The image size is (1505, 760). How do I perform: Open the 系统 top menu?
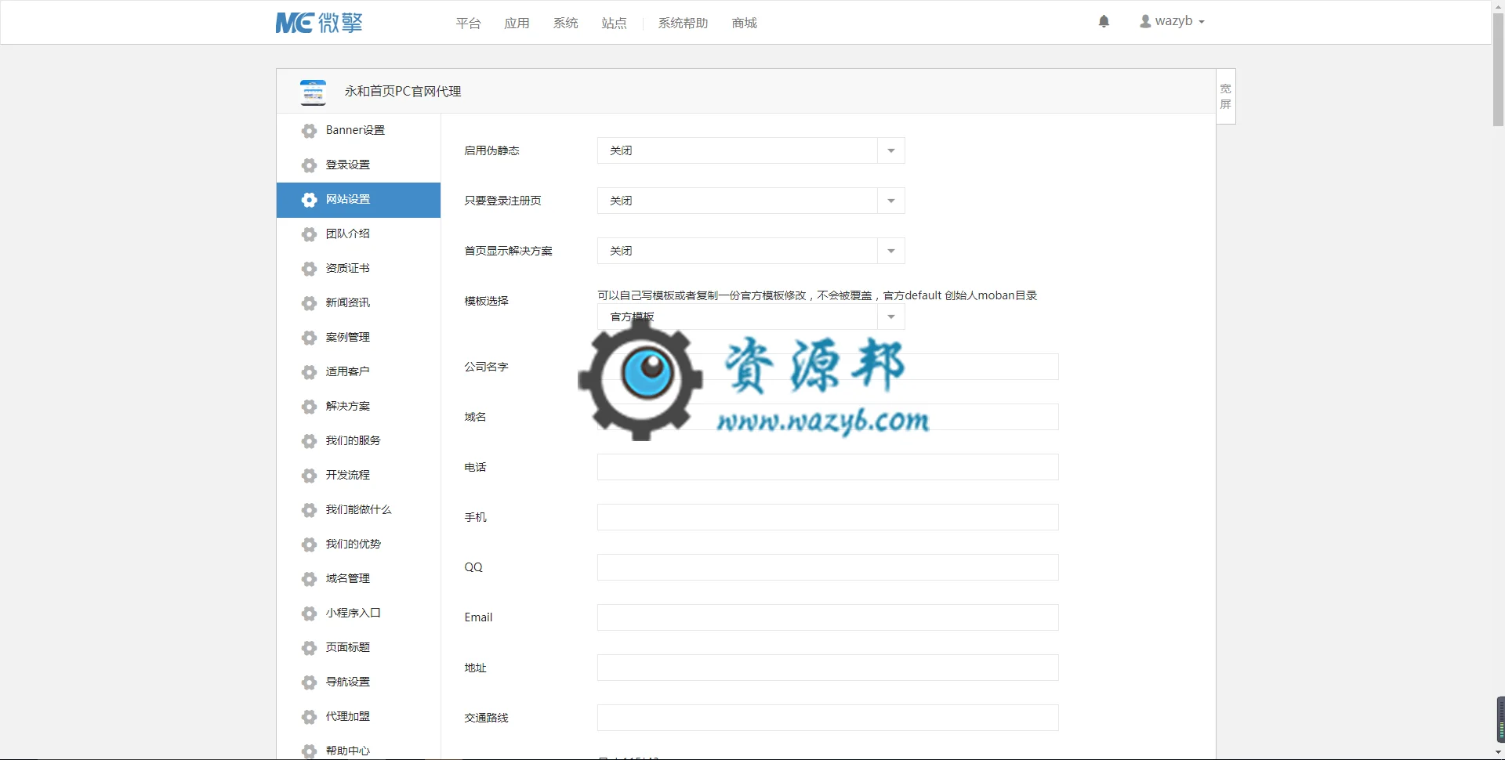pyautogui.click(x=565, y=24)
